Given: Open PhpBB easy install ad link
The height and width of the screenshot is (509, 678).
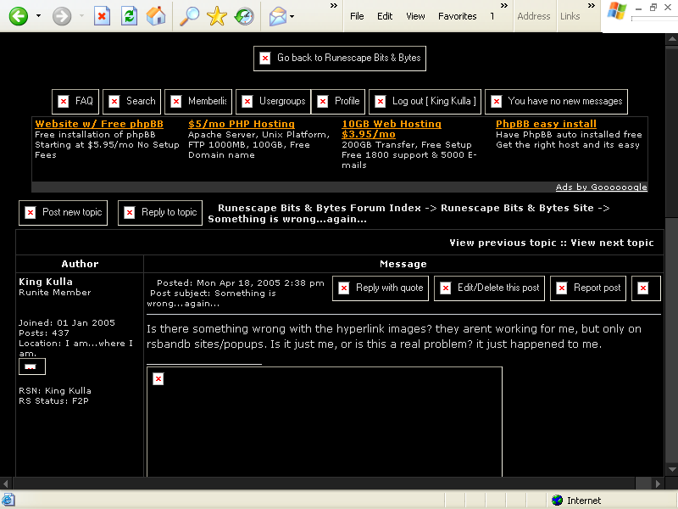Looking at the screenshot, I should [546, 124].
